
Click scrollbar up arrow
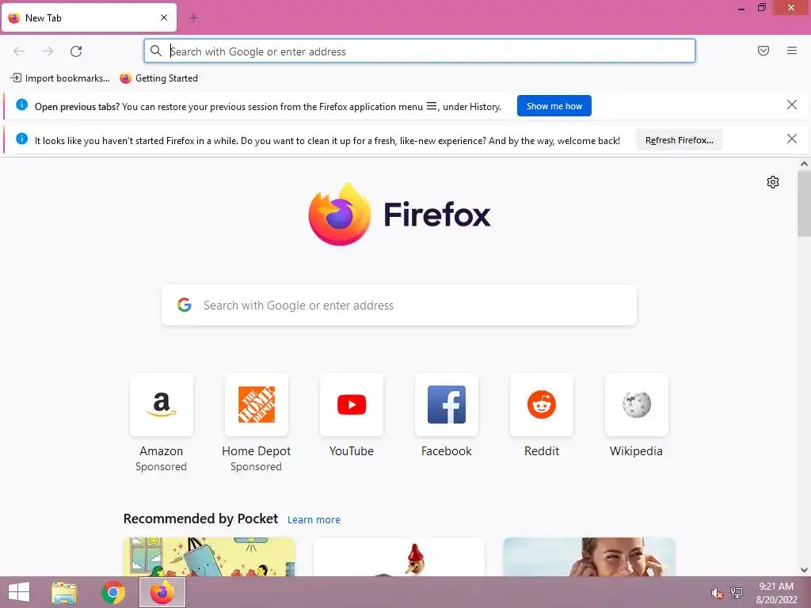(804, 164)
